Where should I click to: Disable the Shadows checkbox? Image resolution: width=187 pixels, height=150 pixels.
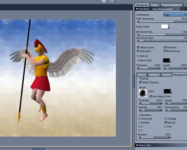pyautogui.click(x=165, y=47)
